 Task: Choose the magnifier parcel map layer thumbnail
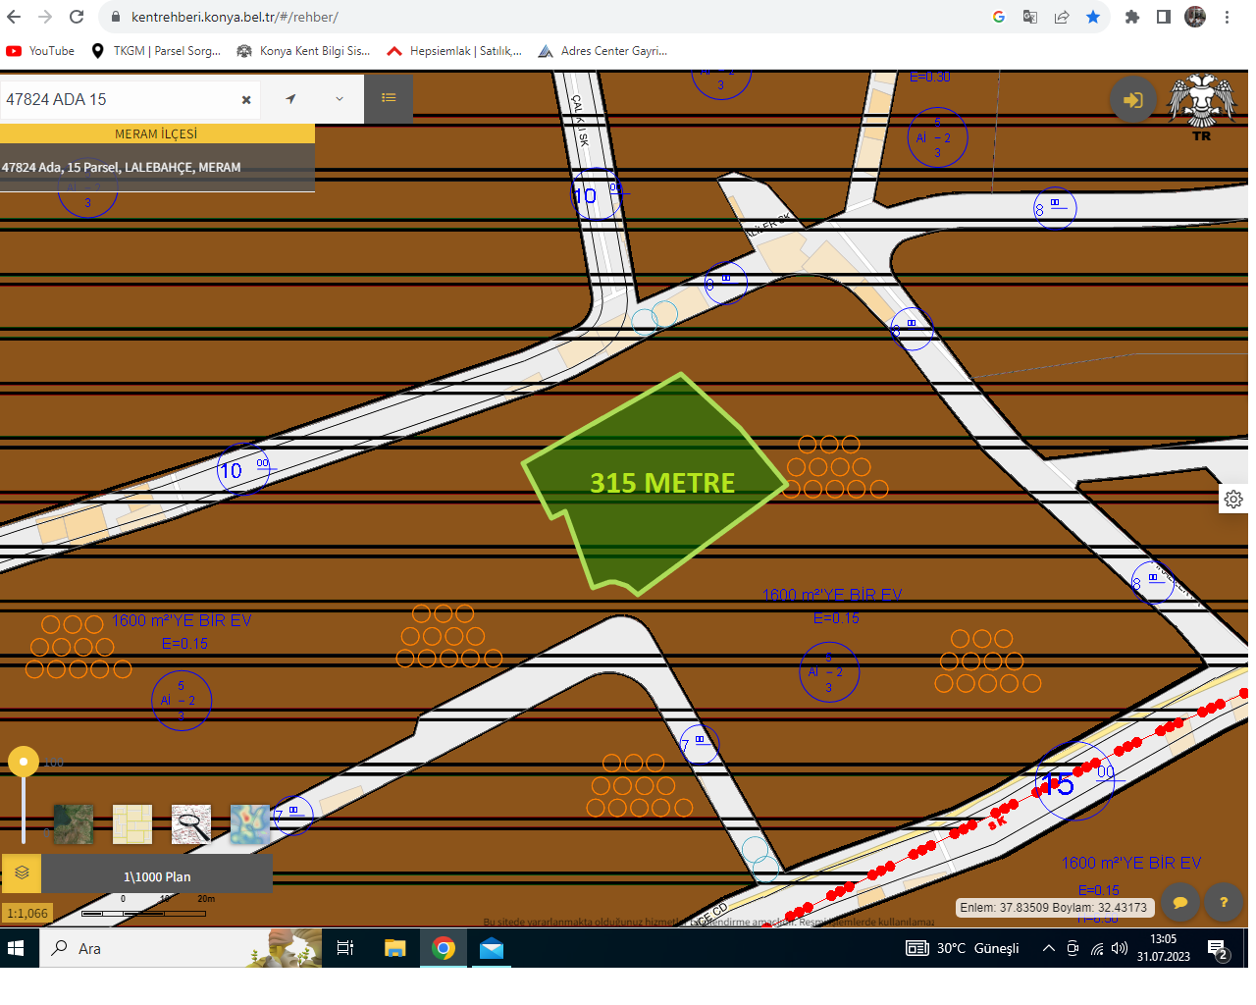pyautogui.click(x=191, y=824)
